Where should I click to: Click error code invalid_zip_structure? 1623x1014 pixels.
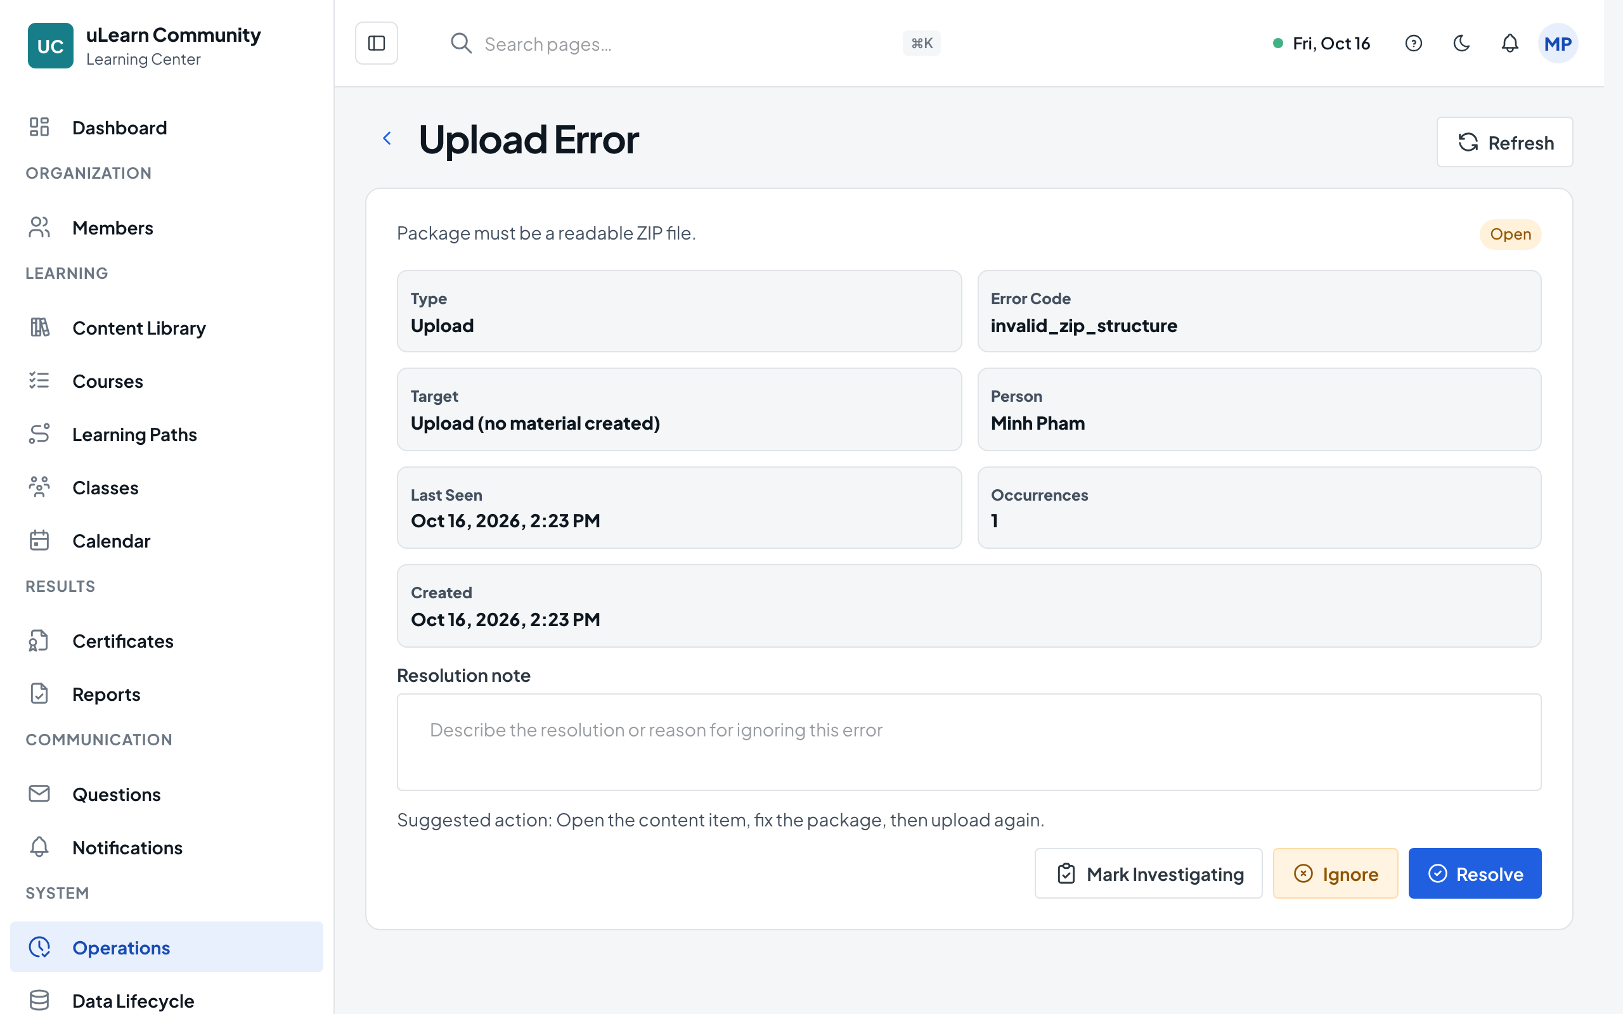point(1083,325)
